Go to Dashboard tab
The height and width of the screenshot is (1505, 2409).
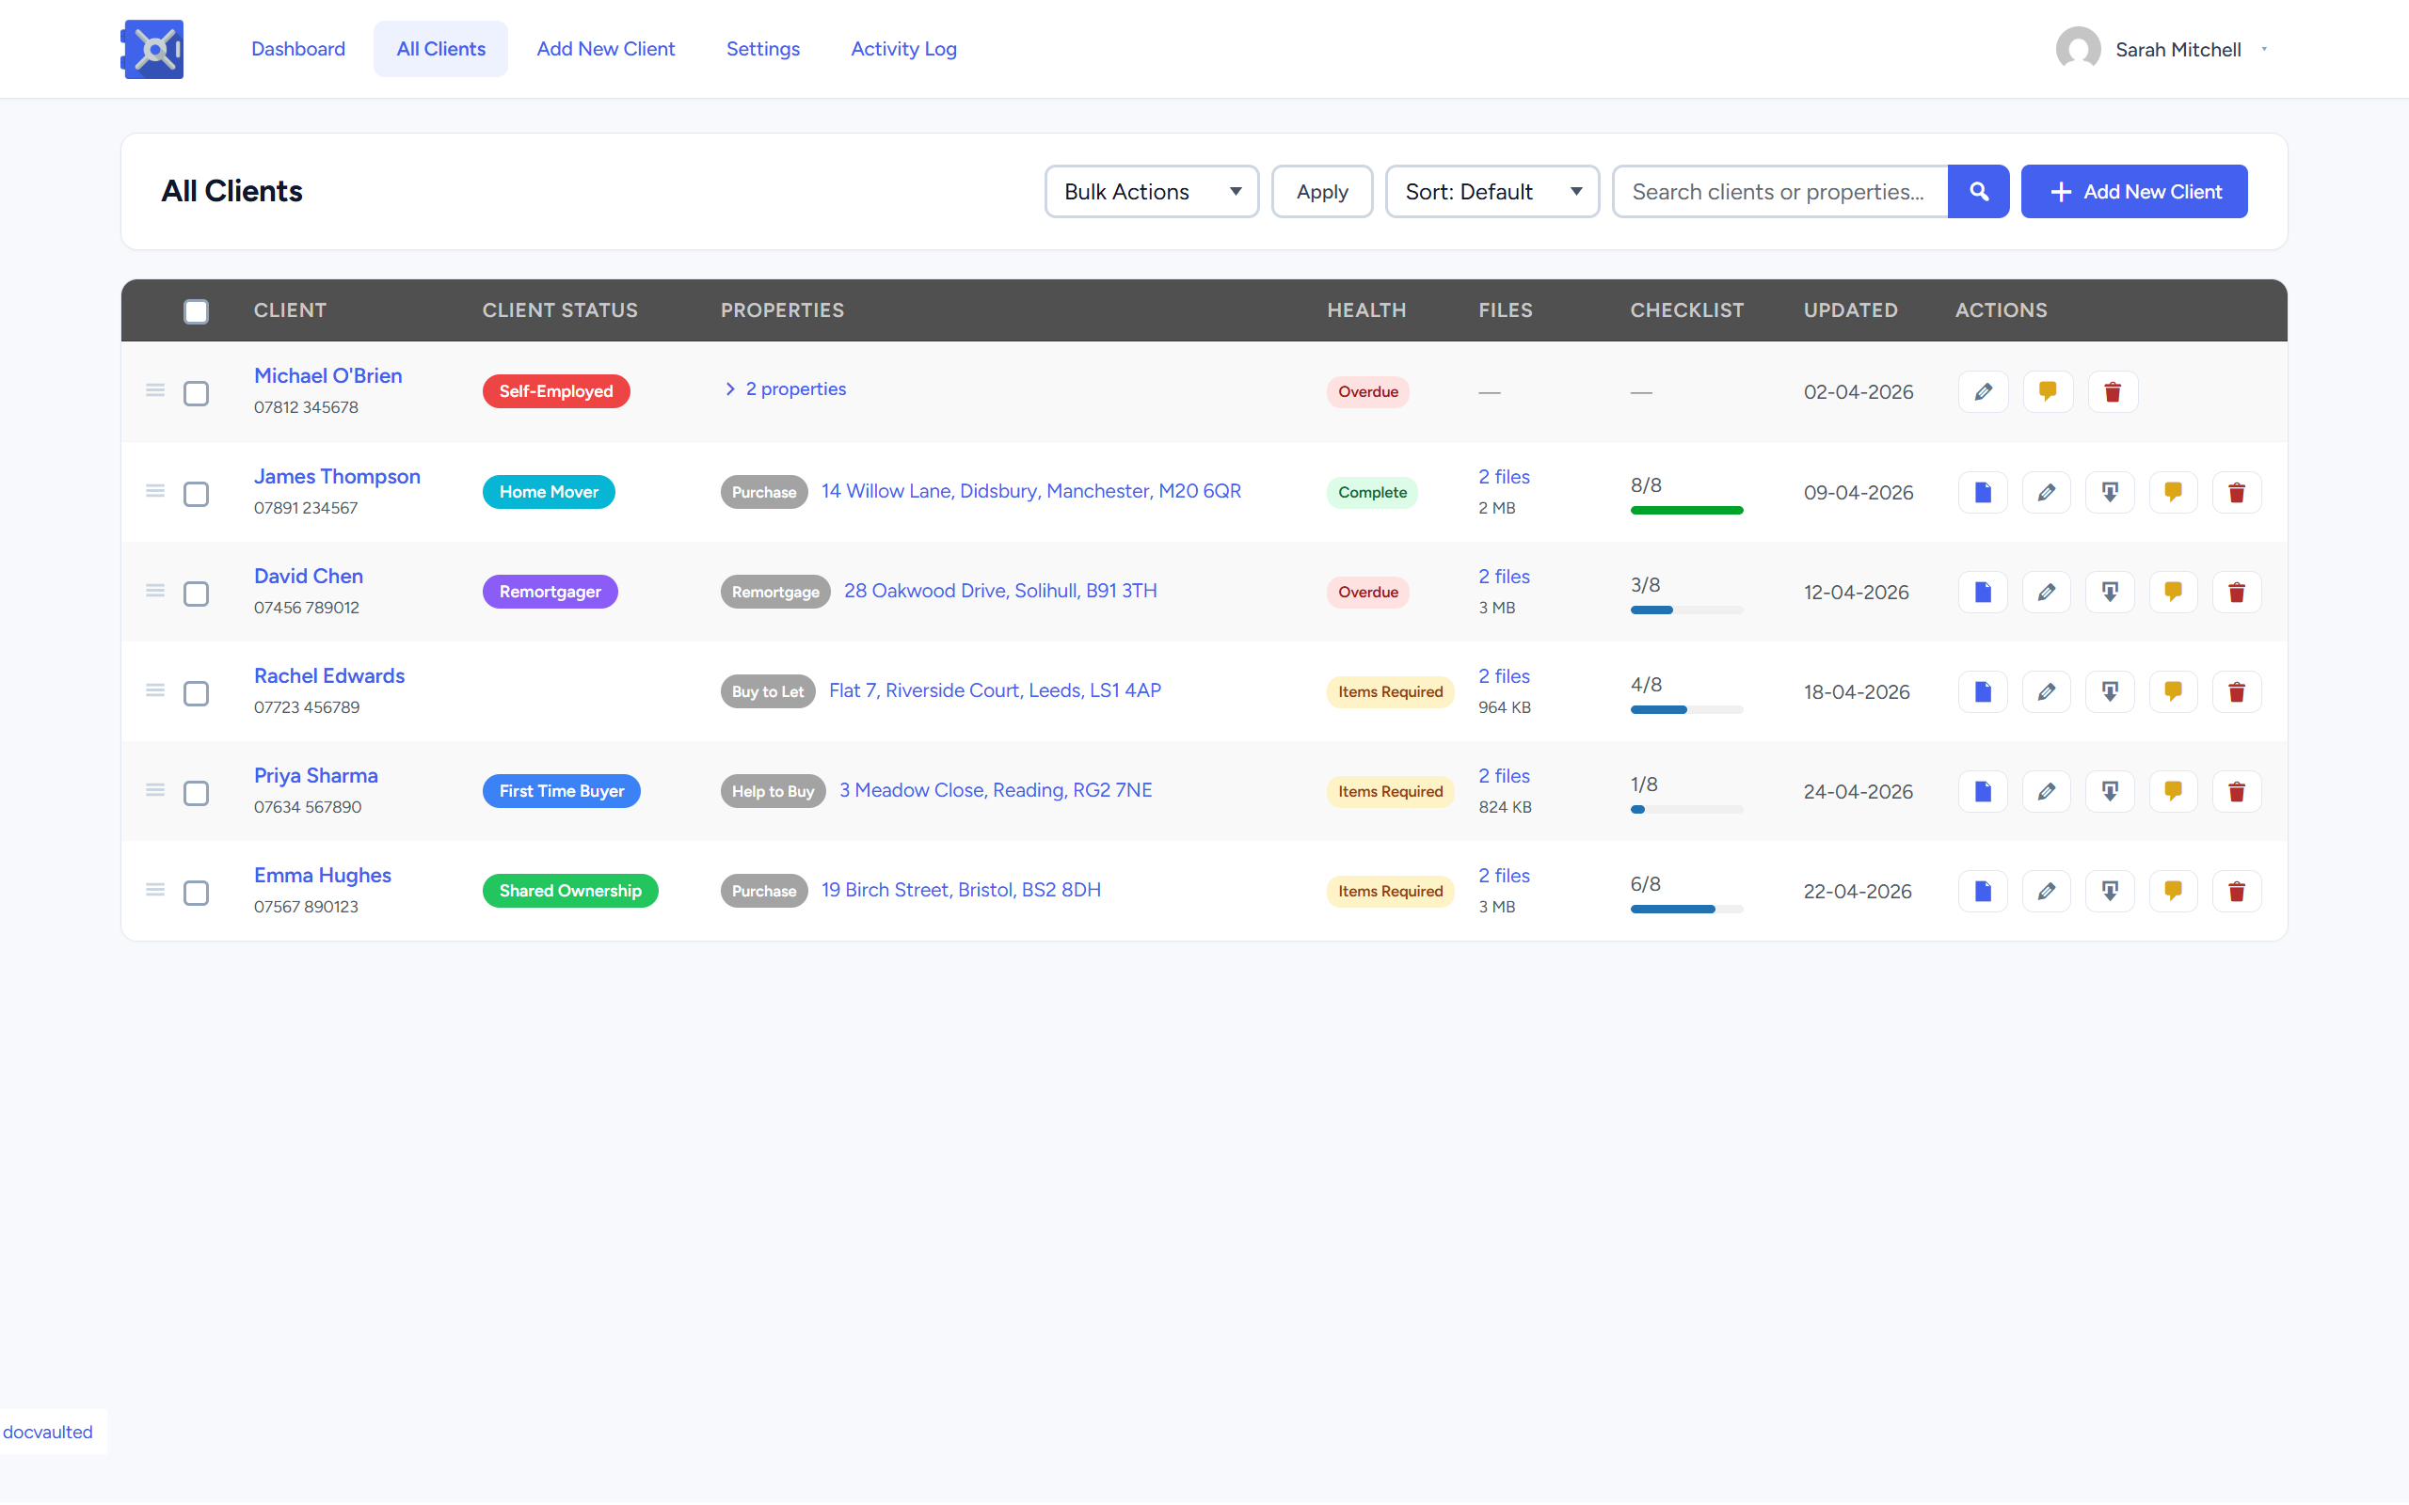pyautogui.click(x=297, y=49)
